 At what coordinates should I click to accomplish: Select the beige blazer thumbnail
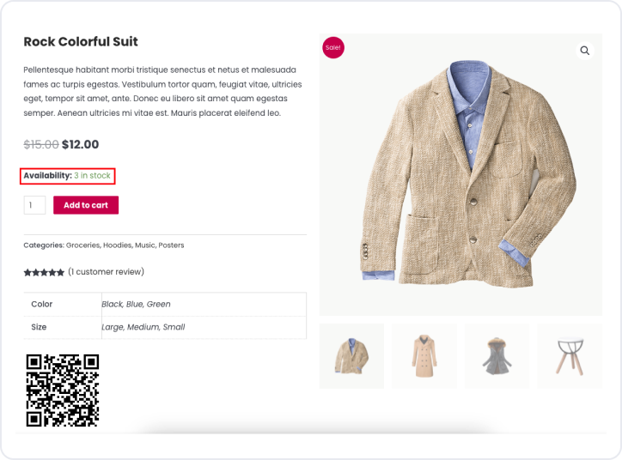point(351,355)
